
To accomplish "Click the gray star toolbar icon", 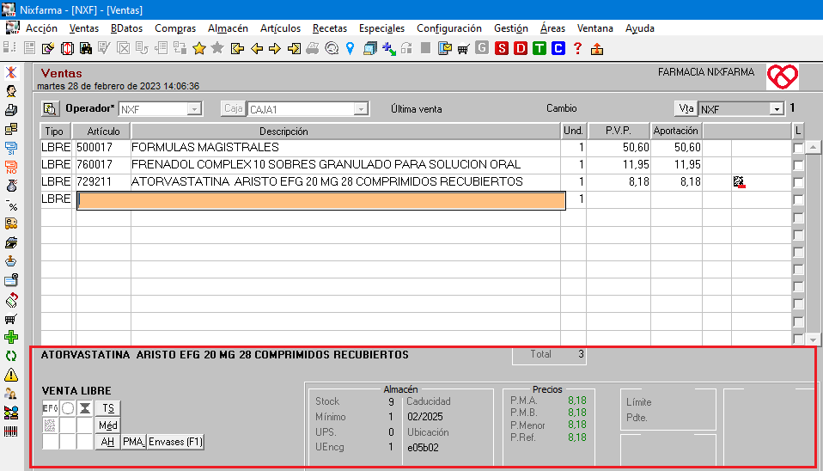I will pyautogui.click(x=217, y=49).
